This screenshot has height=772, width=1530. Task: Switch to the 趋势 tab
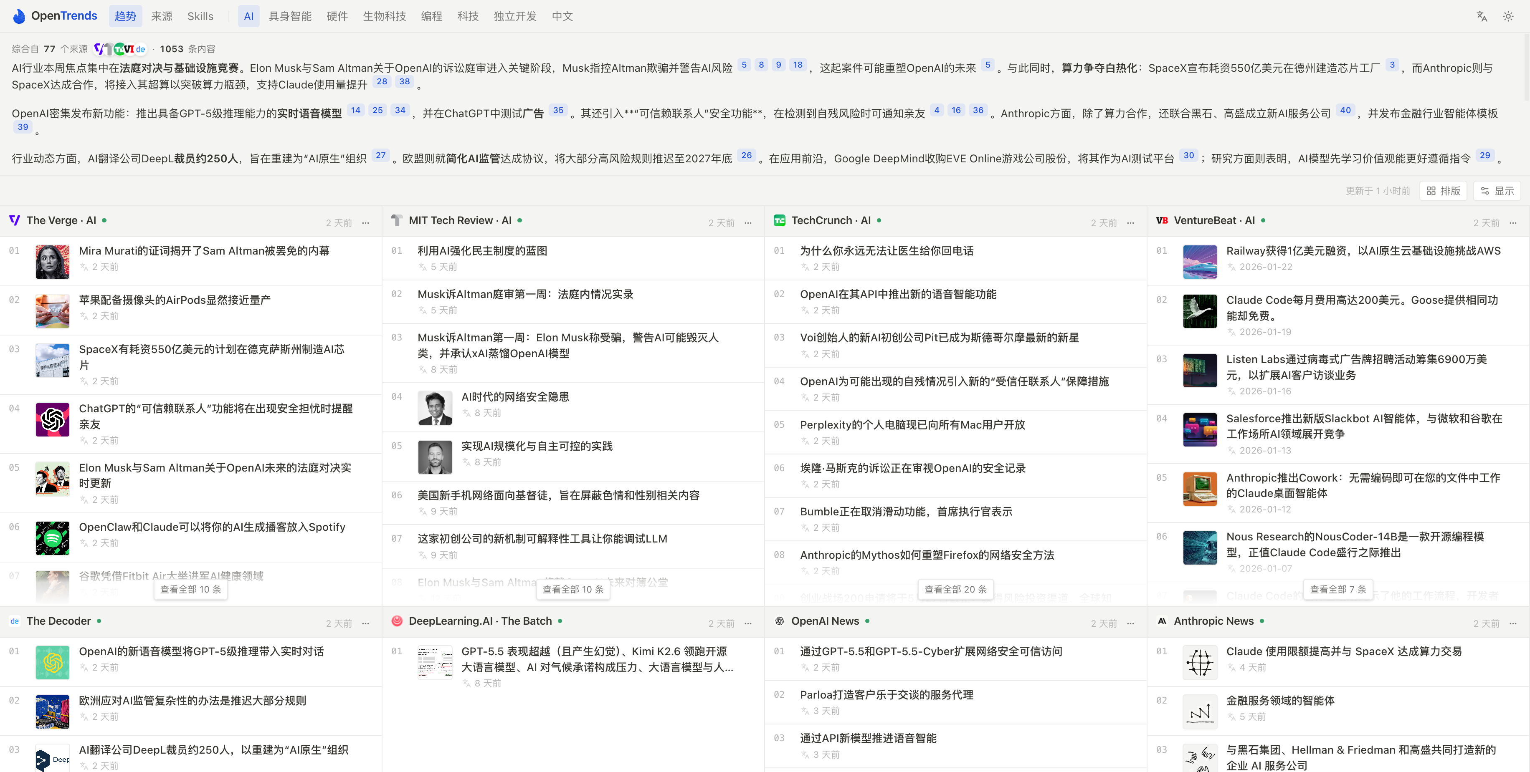[125, 16]
